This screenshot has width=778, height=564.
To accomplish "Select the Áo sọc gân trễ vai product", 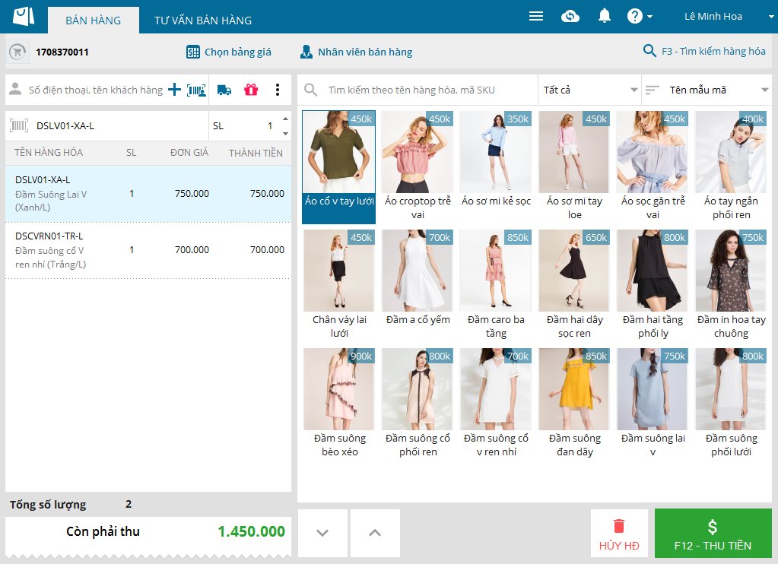I will tap(653, 166).
